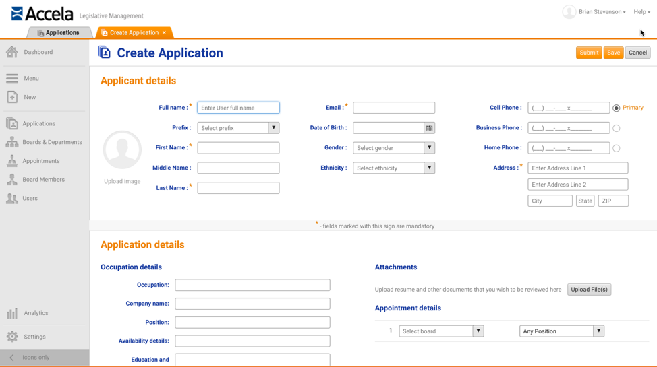Open the Select ethnicity dropdown
This screenshot has width=657, height=367.
pos(394,168)
